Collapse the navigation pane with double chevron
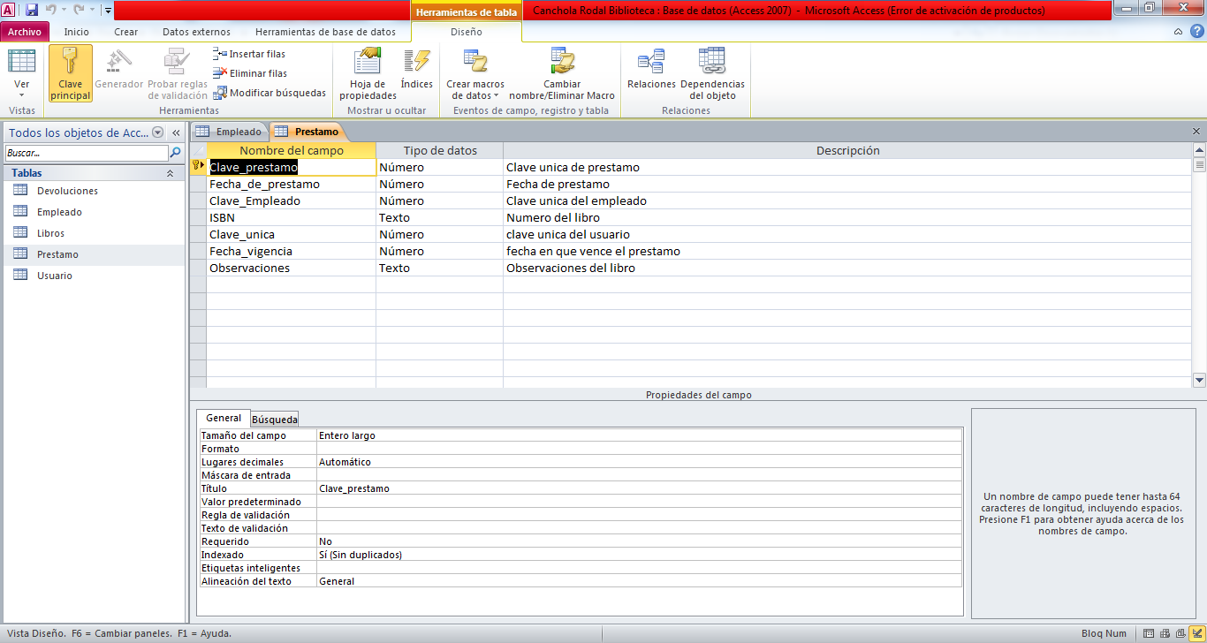 [x=176, y=132]
